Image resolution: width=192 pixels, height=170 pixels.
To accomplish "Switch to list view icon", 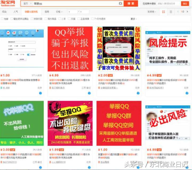I will pyautogui.click(x=171, y=12).
